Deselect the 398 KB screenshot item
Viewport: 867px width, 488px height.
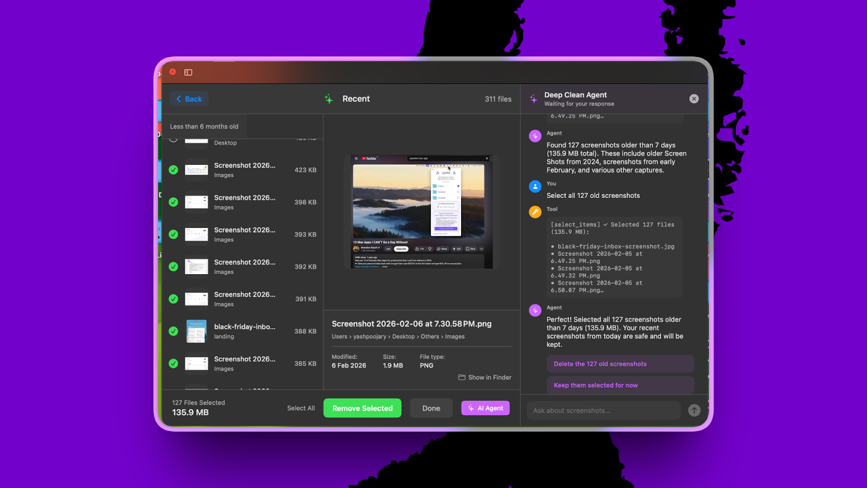tap(173, 202)
